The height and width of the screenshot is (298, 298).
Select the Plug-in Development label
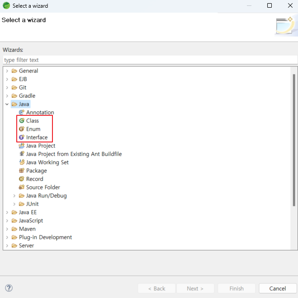(x=45, y=237)
